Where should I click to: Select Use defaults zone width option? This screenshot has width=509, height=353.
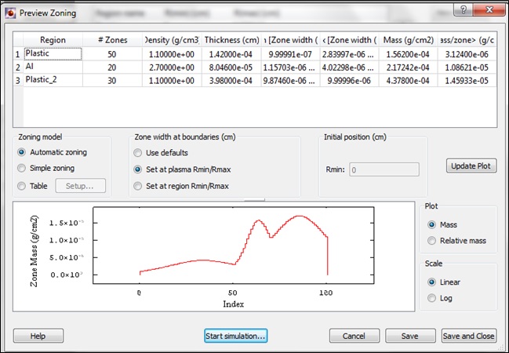139,152
